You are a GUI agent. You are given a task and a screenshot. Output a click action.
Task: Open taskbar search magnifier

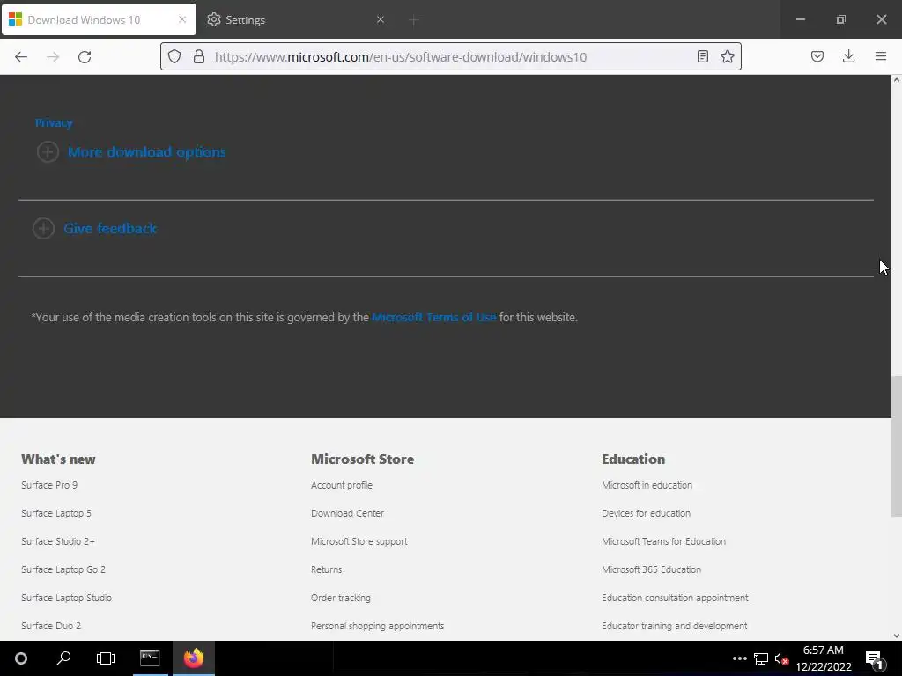point(63,658)
